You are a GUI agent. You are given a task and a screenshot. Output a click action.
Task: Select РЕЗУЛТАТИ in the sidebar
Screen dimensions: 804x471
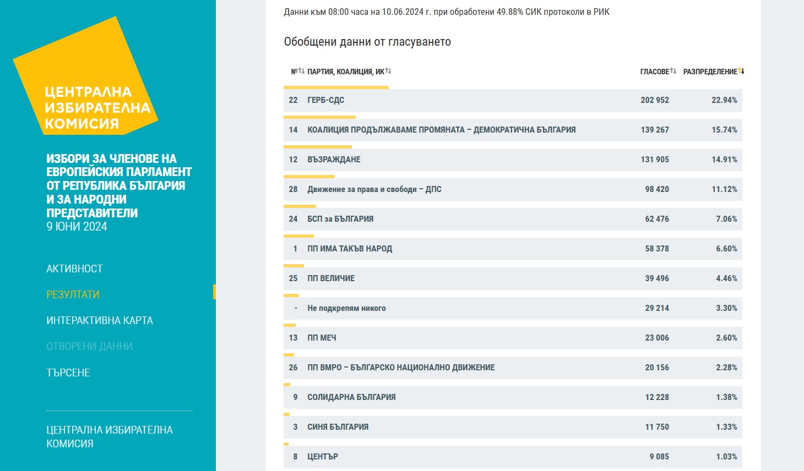73,294
